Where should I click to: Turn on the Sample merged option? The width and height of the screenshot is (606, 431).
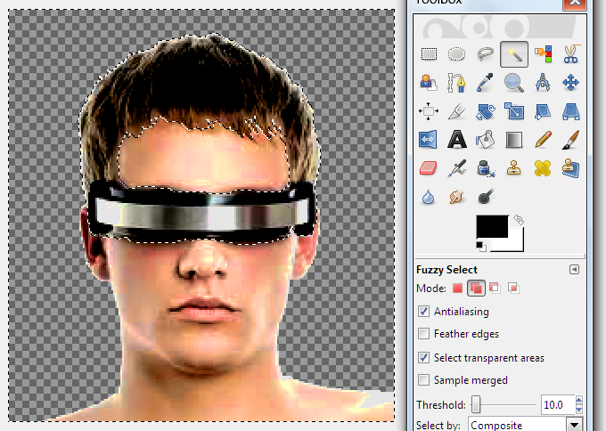coord(423,380)
